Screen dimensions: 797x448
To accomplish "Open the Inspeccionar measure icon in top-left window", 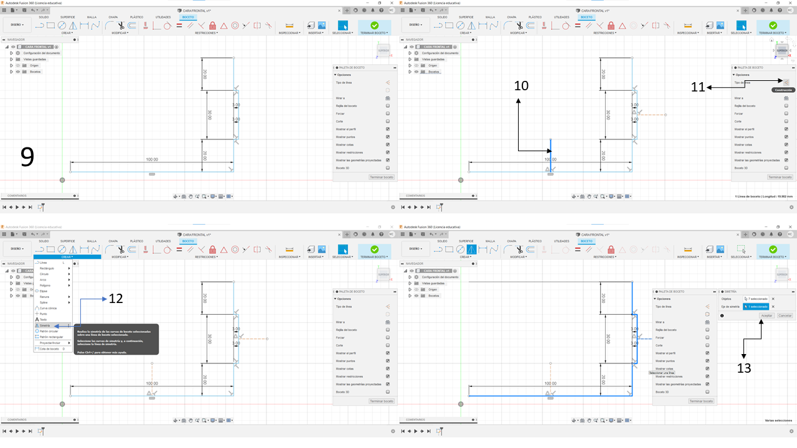I will [x=289, y=26].
